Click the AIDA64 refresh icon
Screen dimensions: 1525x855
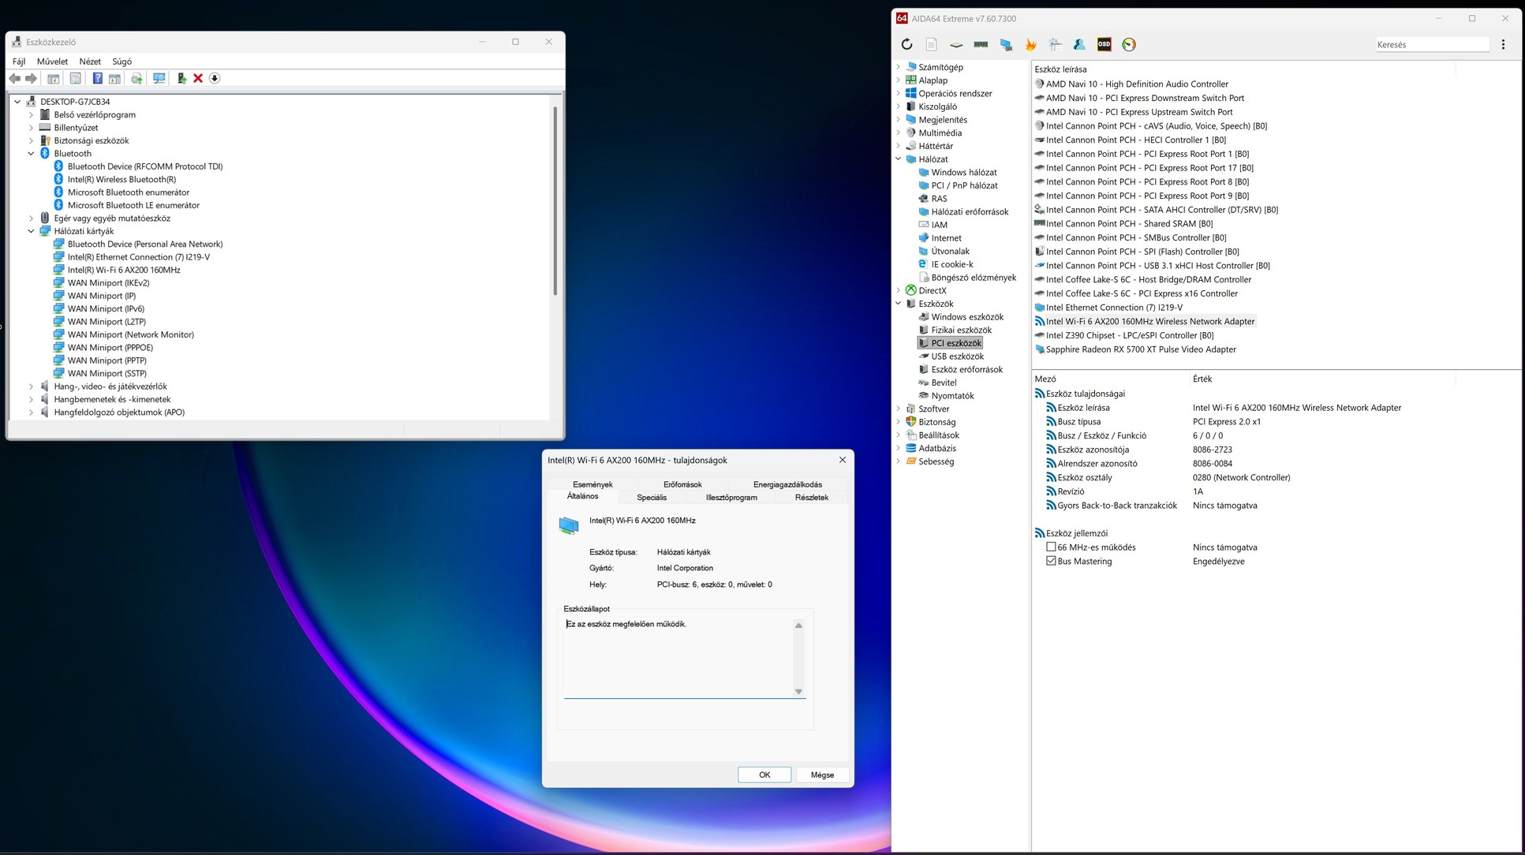click(906, 45)
